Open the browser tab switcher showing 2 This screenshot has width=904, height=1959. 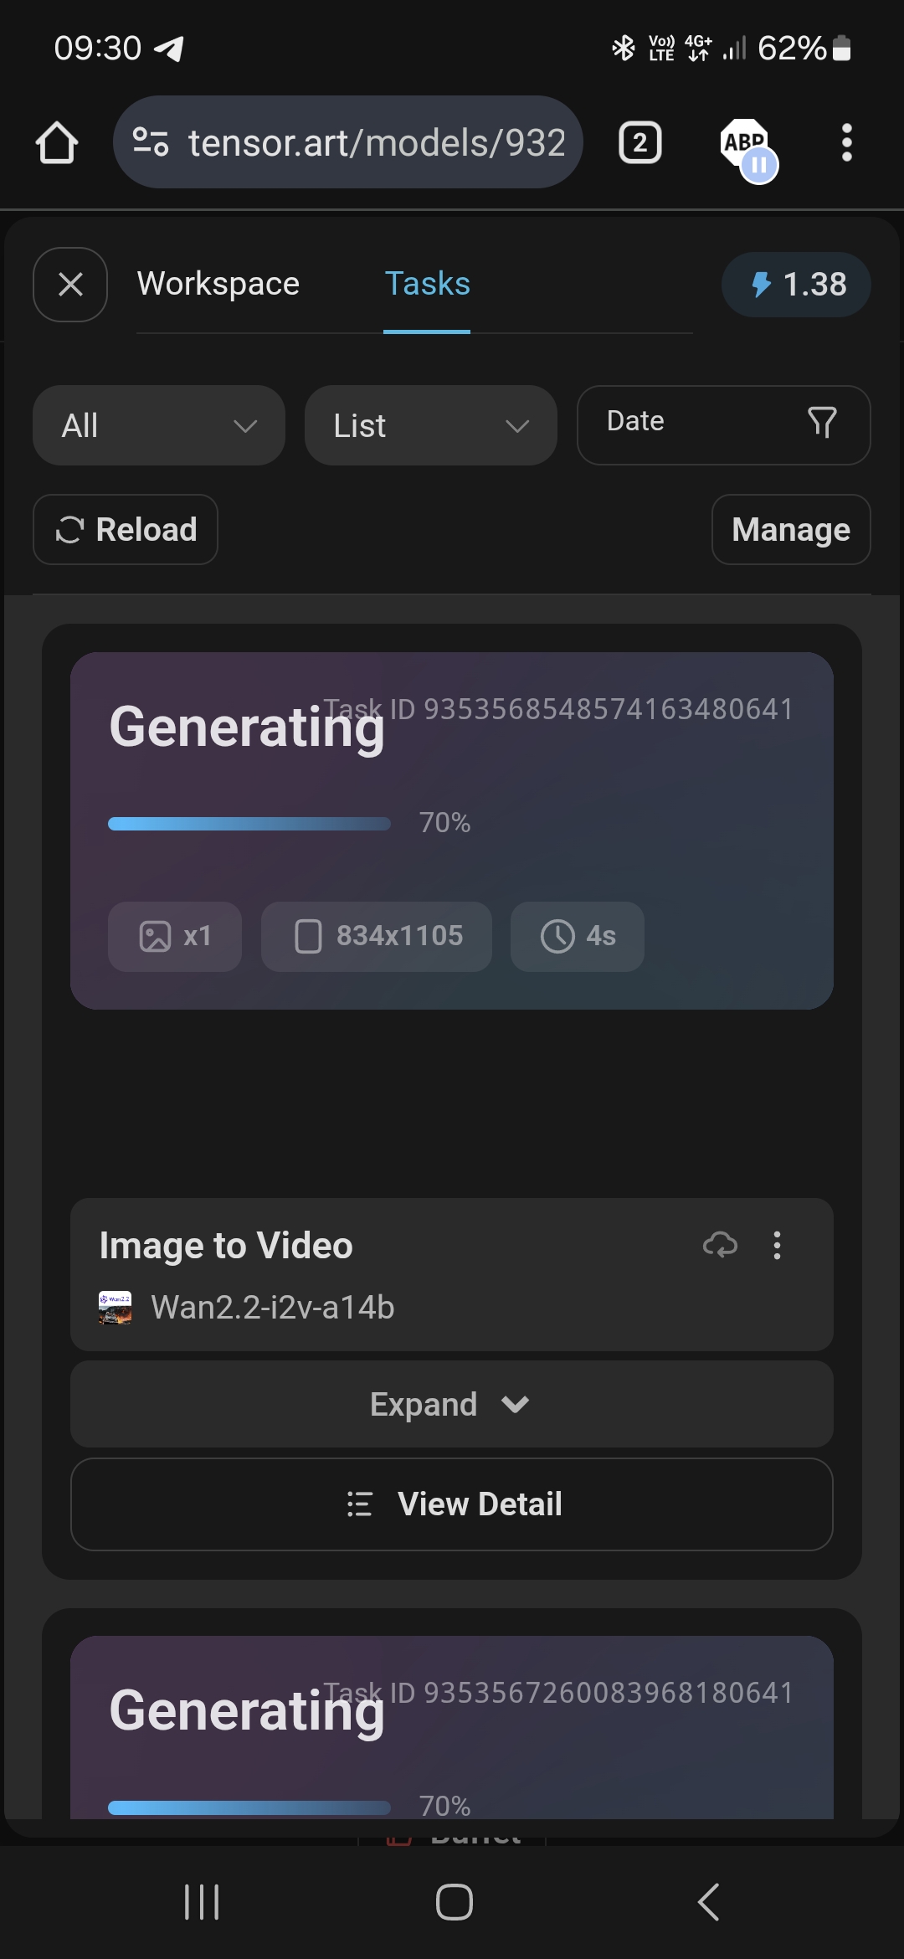coord(640,143)
